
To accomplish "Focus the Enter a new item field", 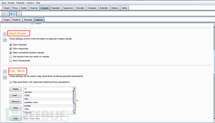I will tap(45, 118).
